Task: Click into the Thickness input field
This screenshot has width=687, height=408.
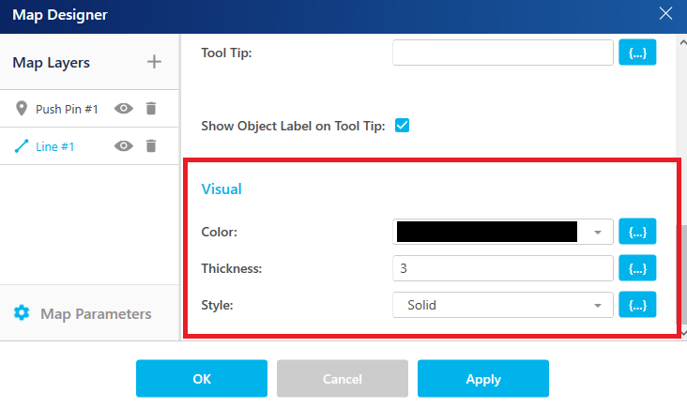Action: (x=502, y=268)
